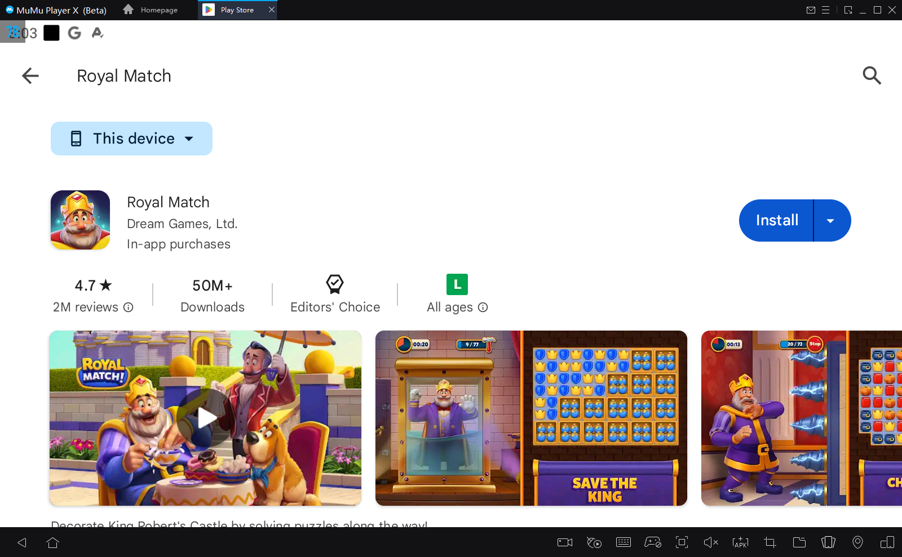Show info about All ages rating

click(x=483, y=308)
